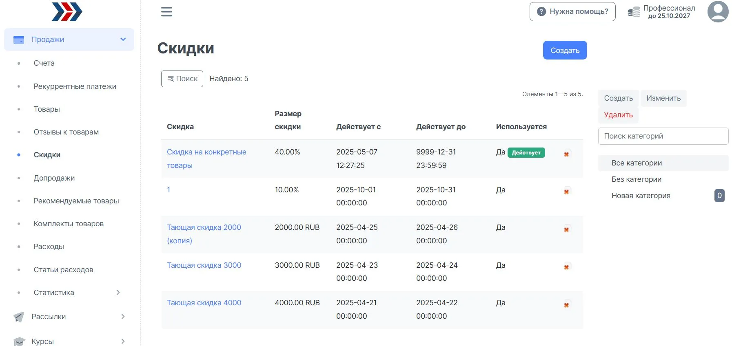Image resolution: width=732 pixels, height=346 pixels.
Task: Open Рекомендуемые товары
Action: click(76, 201)
